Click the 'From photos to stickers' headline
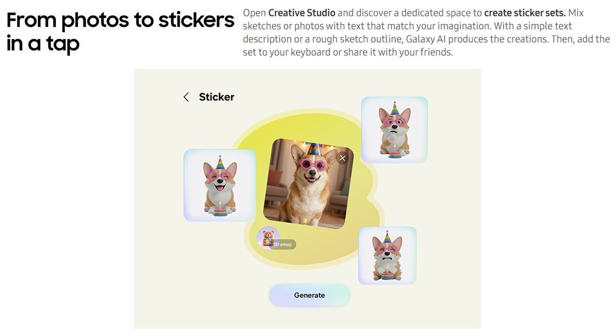 click(120, 20)
